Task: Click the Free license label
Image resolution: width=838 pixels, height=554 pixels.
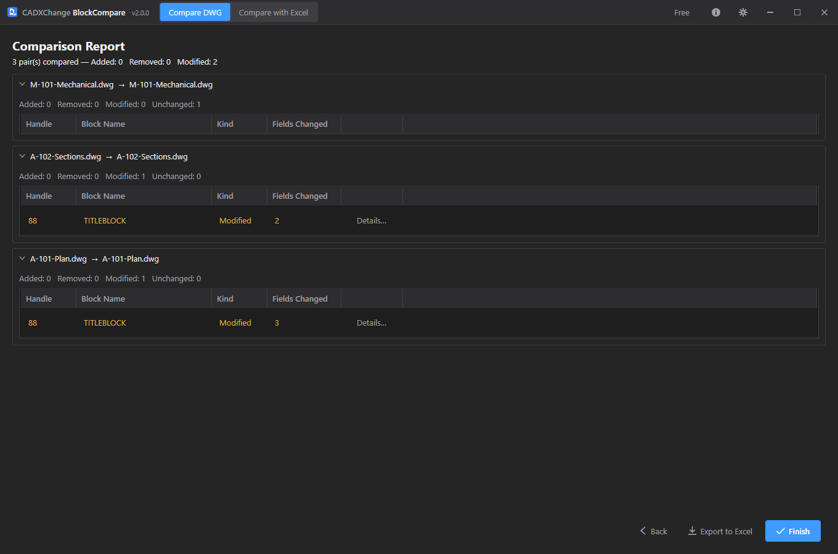Action: [x=682, y=12]
